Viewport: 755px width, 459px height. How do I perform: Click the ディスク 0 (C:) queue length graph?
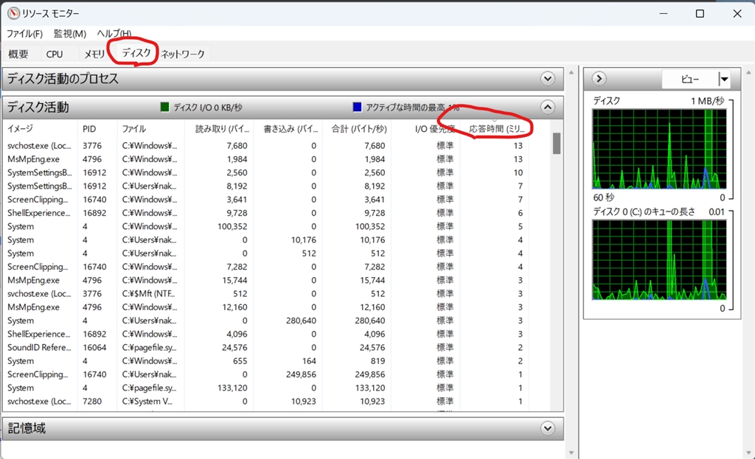(659, 260)
